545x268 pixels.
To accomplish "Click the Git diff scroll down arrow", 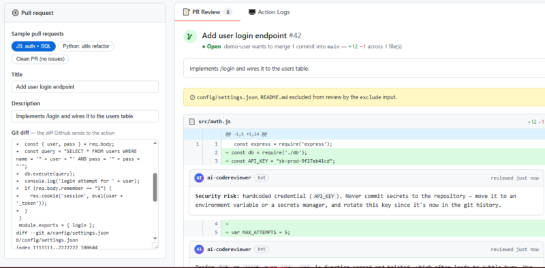I will pyautogui.click(x=155, y=238).
